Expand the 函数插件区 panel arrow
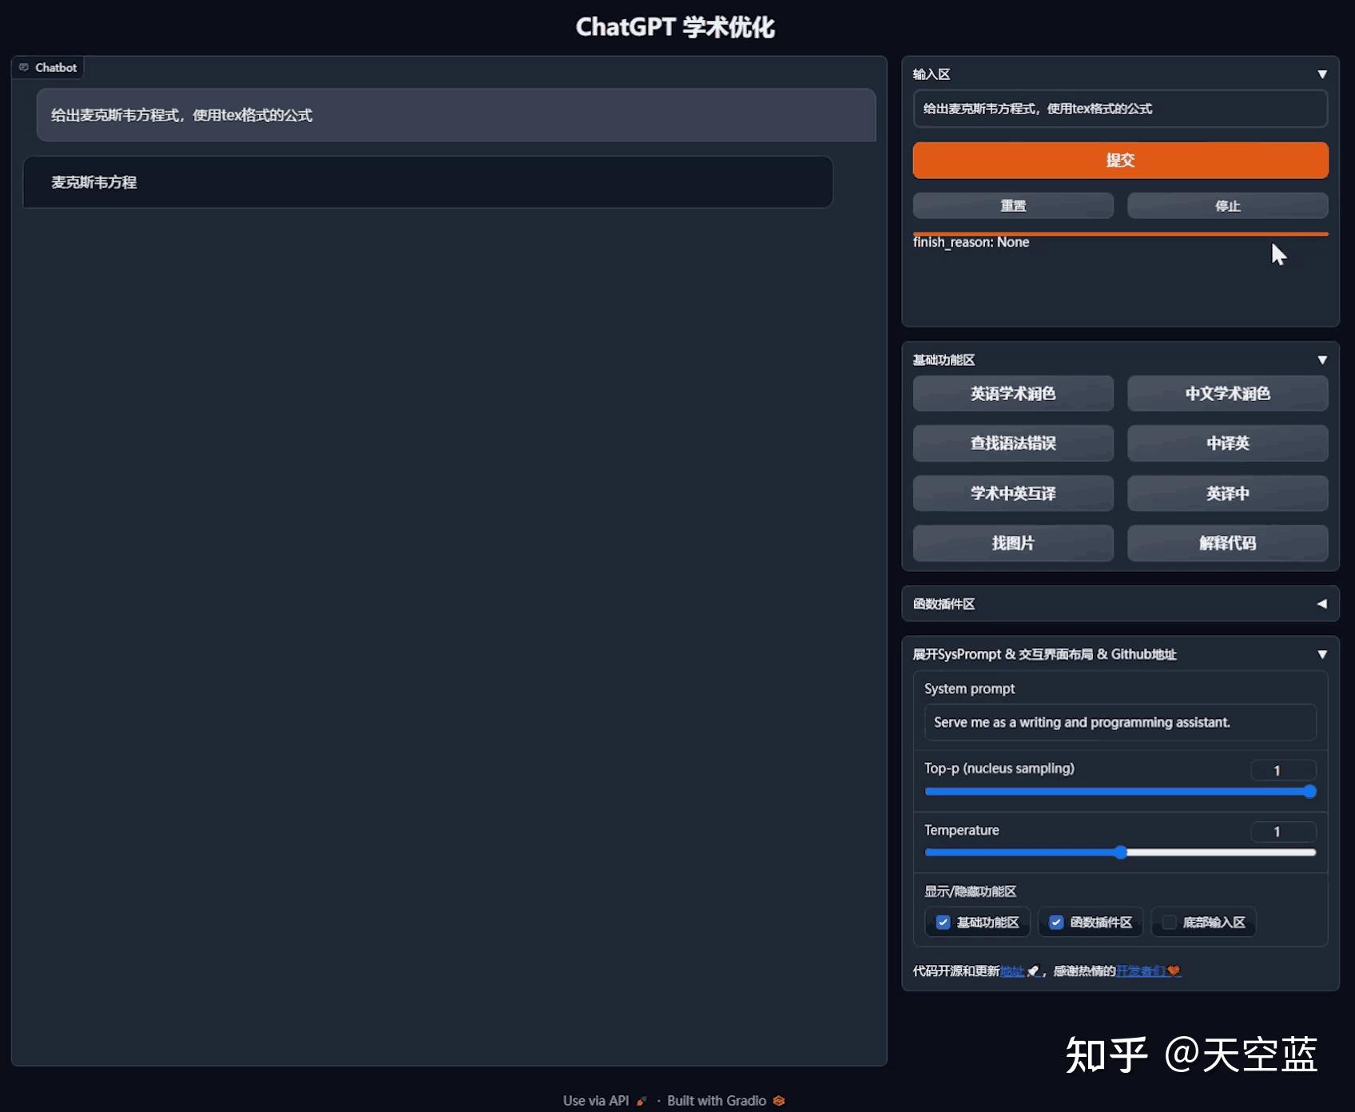The height and width of the screenshot is (1112, 1355). point(1322,604)
